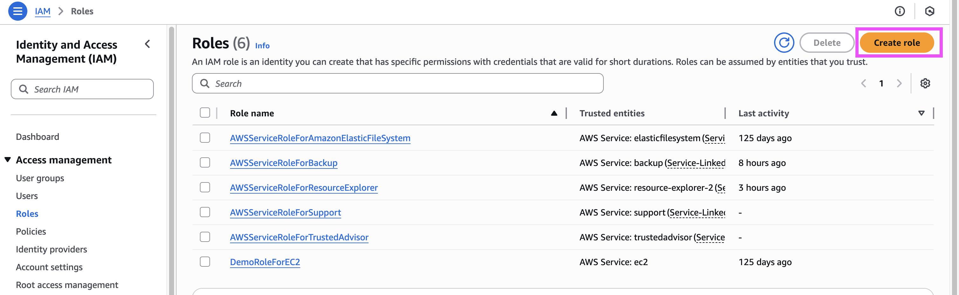Click the roles Search input field
959x295 pixels.
pos(398,83)
